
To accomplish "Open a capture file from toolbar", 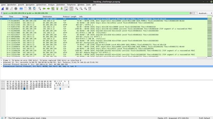I will (x=21, y=9).
